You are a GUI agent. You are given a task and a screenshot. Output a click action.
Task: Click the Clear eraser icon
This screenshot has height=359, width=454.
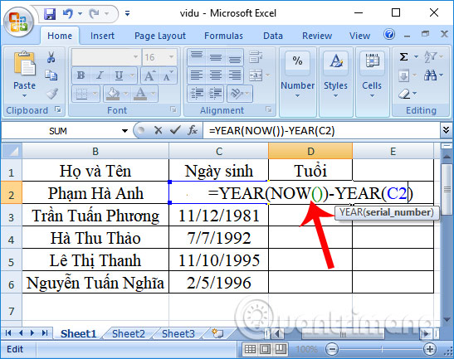point(404,94)
